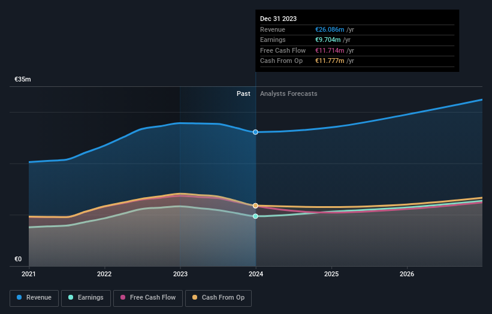Click the 2021 x-axis label
The height and width of the screenshot is (314, 492).
[29, 274]
